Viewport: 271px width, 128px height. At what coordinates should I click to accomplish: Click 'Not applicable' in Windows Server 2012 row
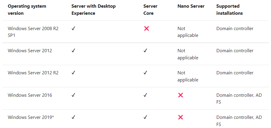click(188, 54)
